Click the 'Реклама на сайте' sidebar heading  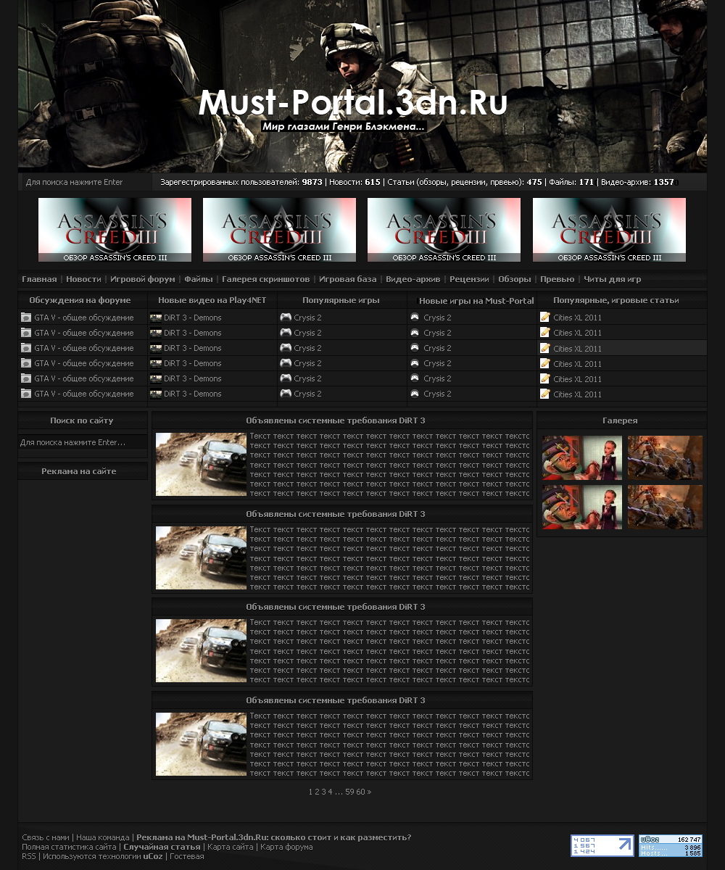click(x=79, y=471)
